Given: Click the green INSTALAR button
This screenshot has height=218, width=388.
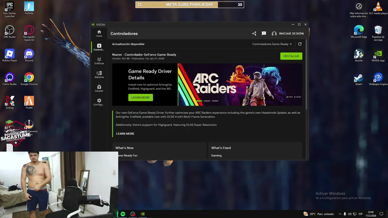Looking at the screenshot, I should click(x=291, y=56).
